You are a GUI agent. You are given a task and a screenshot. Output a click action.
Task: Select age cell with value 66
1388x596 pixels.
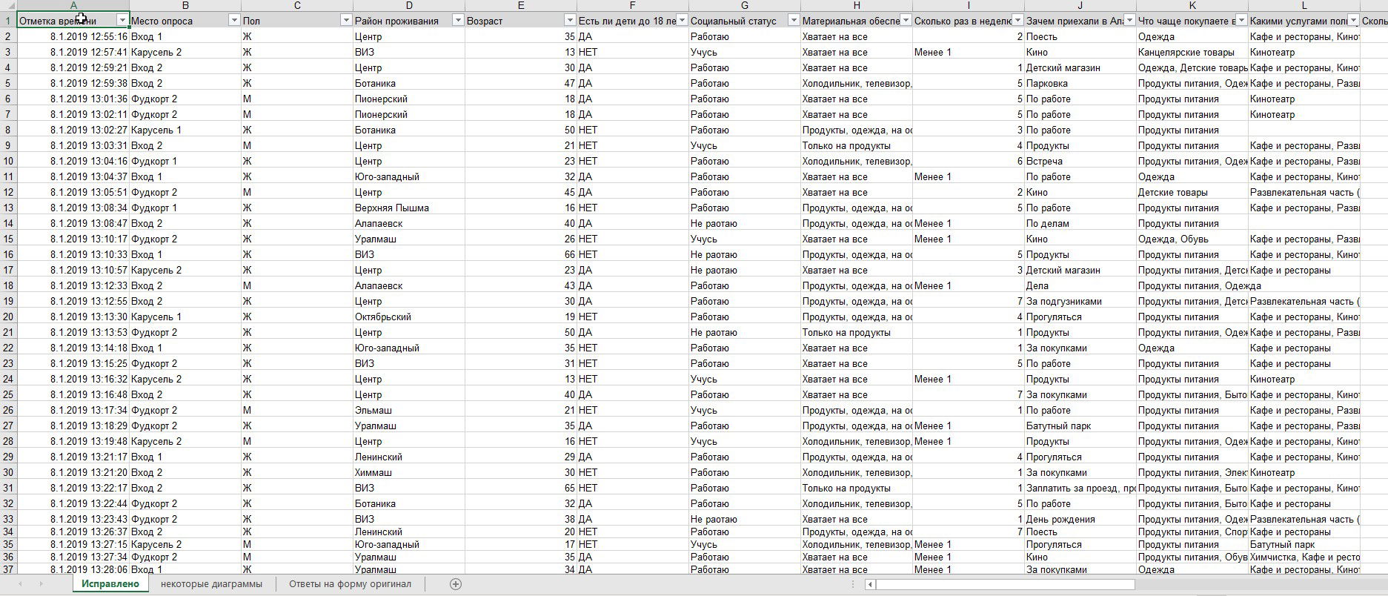click(x=521, y=254)
